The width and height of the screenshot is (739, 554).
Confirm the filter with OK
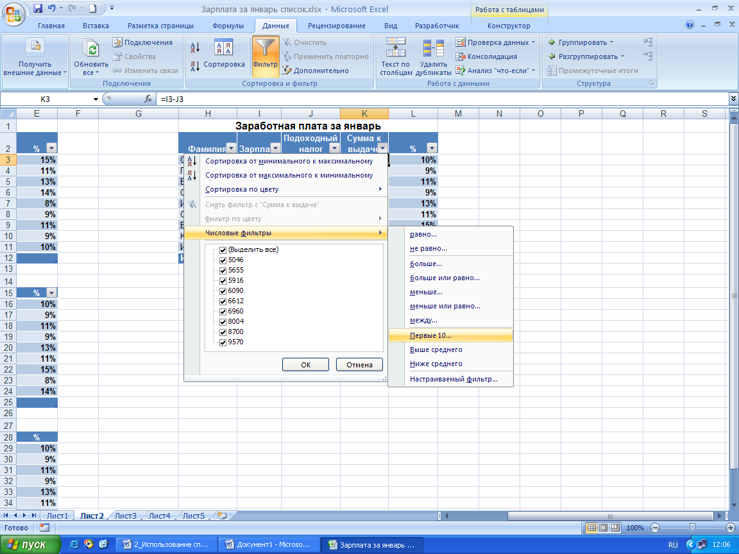305,365
